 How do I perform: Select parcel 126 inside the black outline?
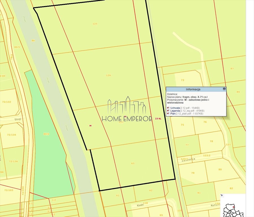(x=108, y=75)
